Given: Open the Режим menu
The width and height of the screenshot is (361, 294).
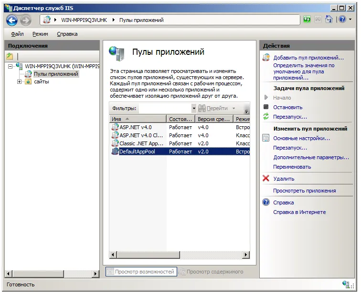Looking at the screenshot, I should pos(40,34).
